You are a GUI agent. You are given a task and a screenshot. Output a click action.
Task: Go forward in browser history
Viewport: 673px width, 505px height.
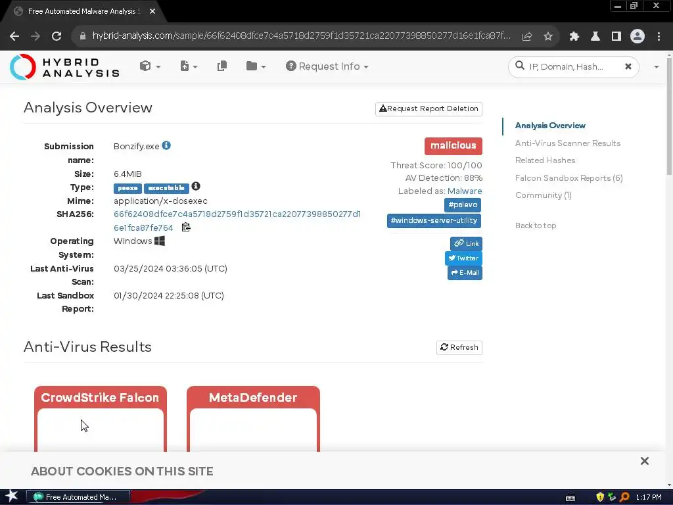coord(35,37)
